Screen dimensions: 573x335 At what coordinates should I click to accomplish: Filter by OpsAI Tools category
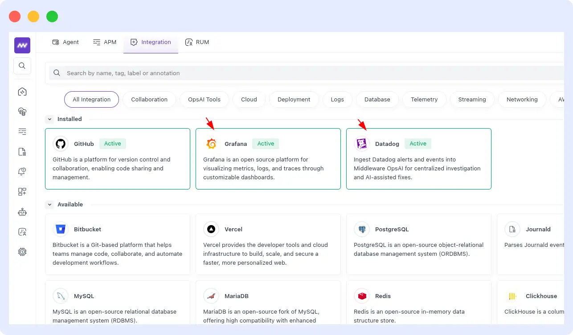[204, 100]
